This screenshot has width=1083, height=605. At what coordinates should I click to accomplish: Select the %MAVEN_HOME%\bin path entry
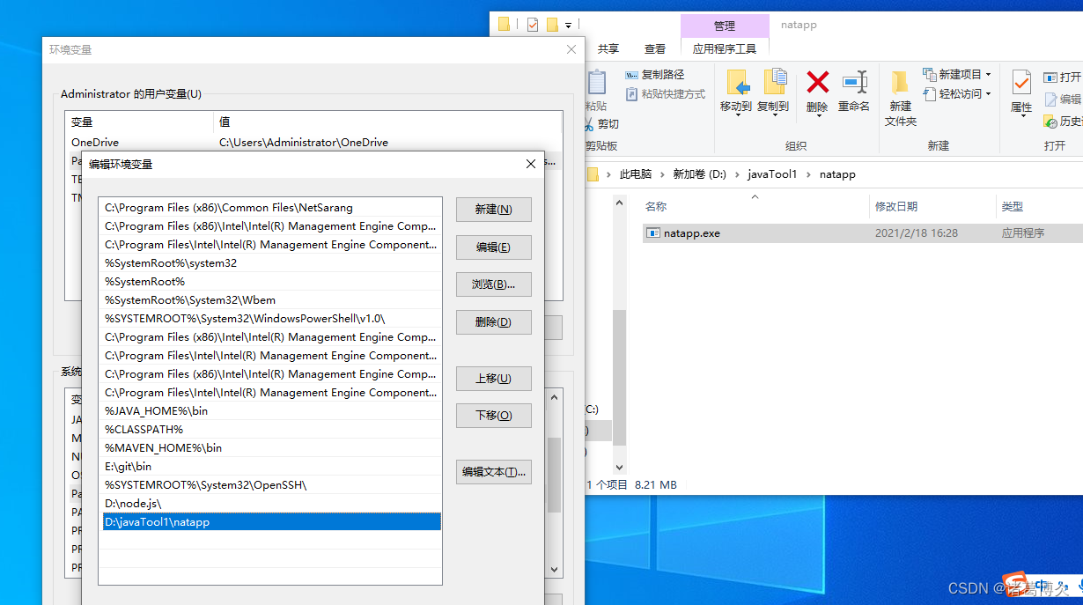(x=270, y=448)
